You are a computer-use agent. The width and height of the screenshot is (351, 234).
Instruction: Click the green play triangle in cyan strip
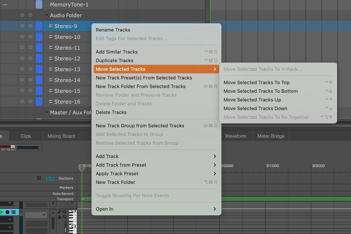(2, 212)
